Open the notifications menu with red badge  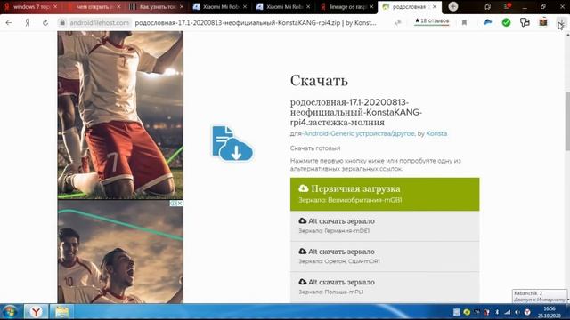[507, 6]
